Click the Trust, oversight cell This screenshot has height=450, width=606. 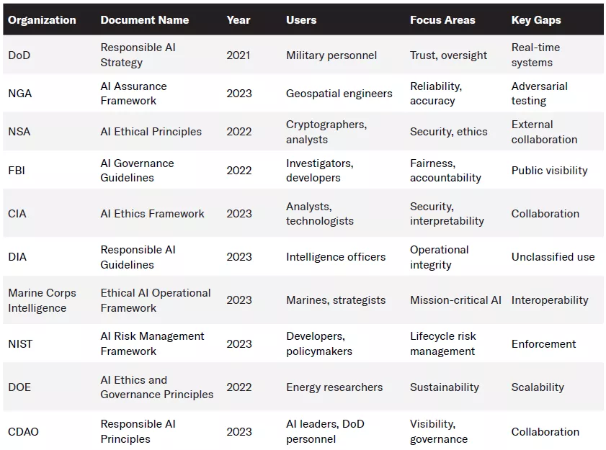click(448, 55)
